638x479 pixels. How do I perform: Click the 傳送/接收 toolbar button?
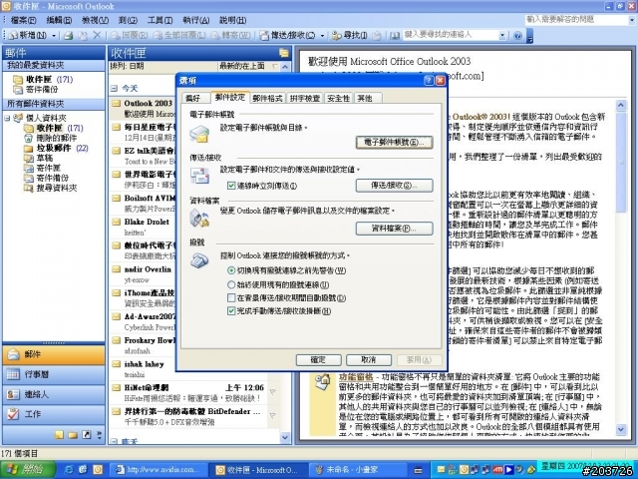point(288,36)
